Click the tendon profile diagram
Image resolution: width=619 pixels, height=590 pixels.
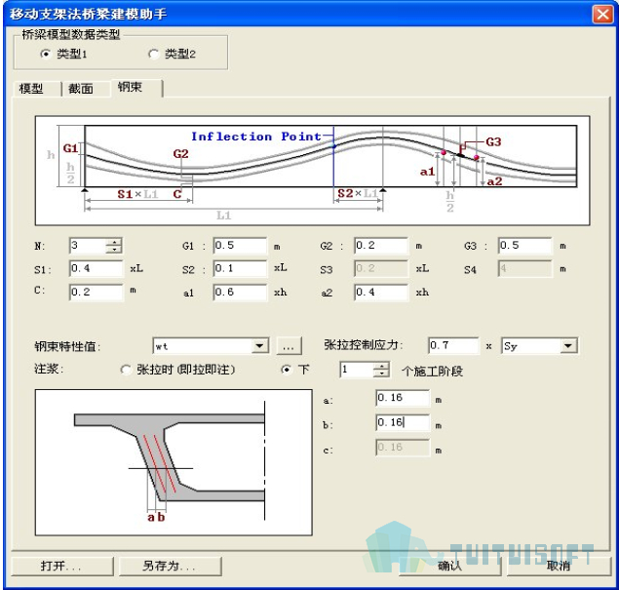click(x=313, y=171)
